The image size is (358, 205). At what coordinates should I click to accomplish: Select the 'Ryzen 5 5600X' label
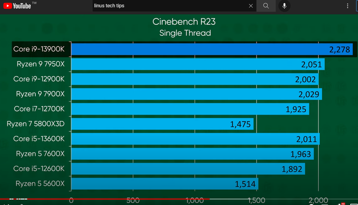[40, 184]
